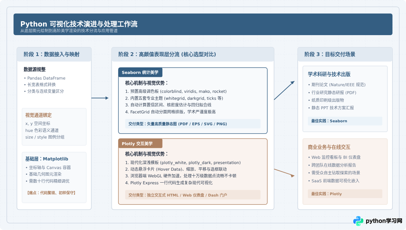Click '需数十行代码精细调优' bullet

coord(47,181)
